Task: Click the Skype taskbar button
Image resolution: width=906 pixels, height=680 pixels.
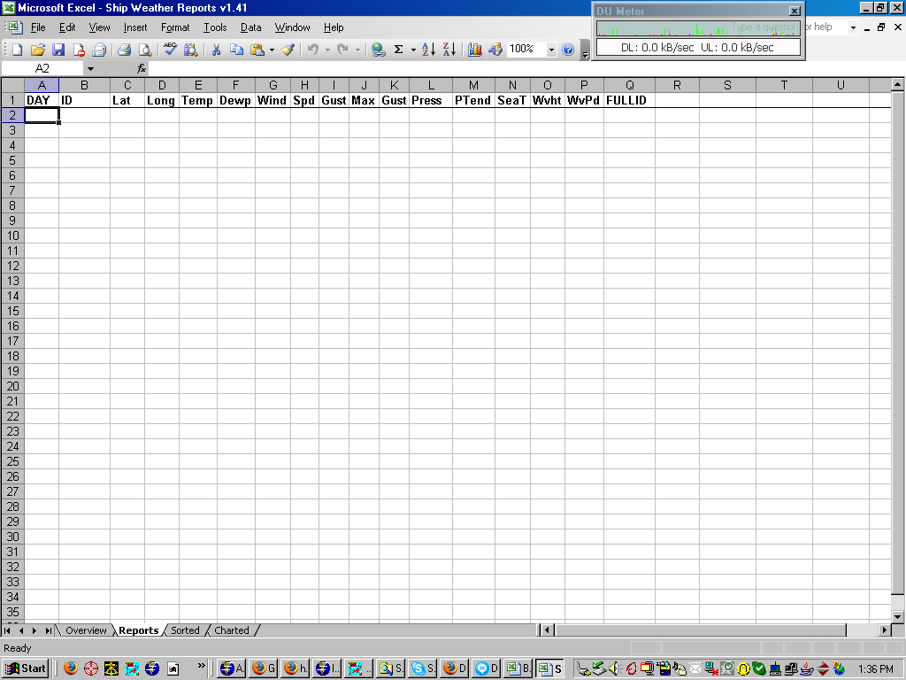Action: coord(422,668)
